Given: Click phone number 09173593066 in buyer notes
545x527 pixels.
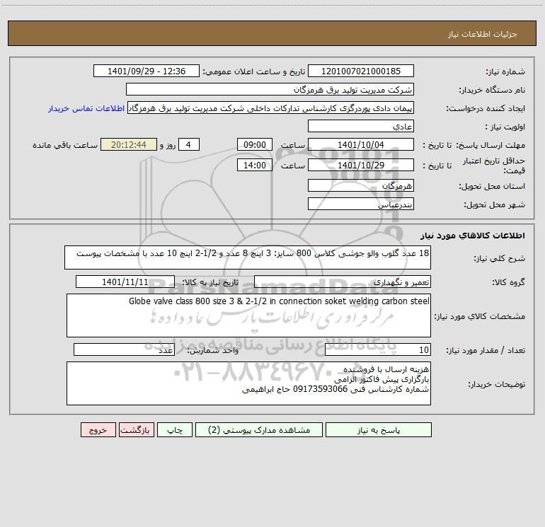Looking at the screenshot, I should [320, 389].
